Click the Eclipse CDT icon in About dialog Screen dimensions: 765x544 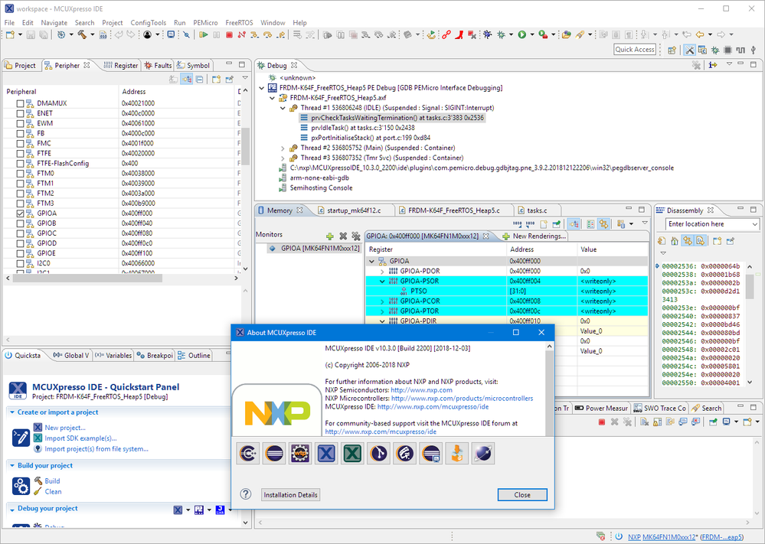pyautogui.click(x=248, y=453)
